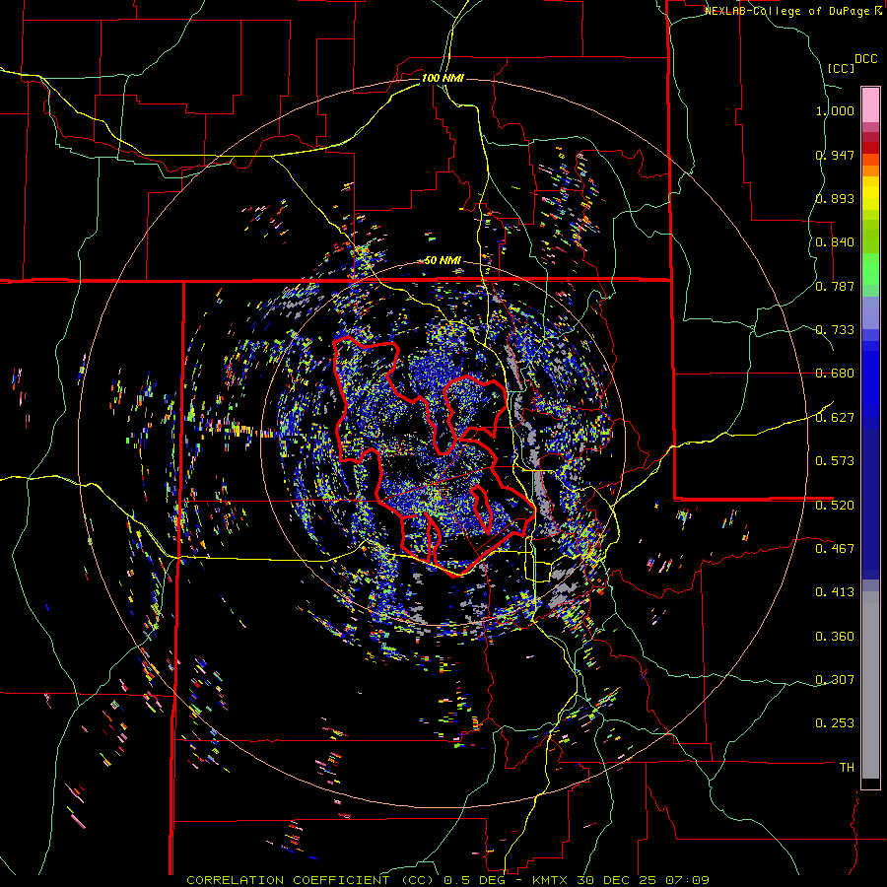Click the 0.893 scale value

click(x=835, y=198)
